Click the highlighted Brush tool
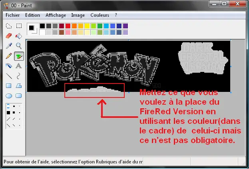This screenshot has width=249, height=169. pyautogui.click(x=19, y=56)
